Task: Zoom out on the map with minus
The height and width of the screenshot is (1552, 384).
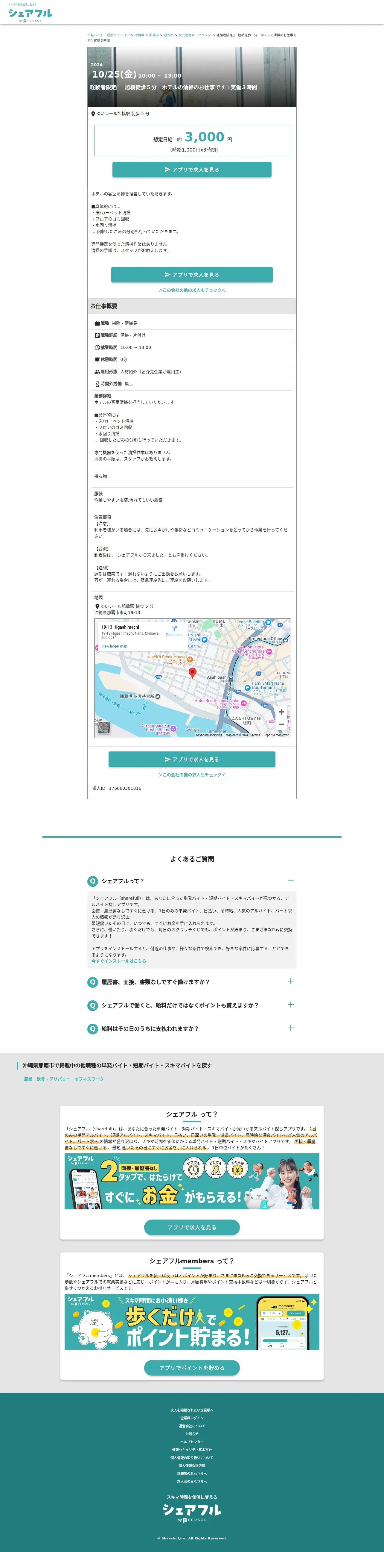Action: point(281,724)
